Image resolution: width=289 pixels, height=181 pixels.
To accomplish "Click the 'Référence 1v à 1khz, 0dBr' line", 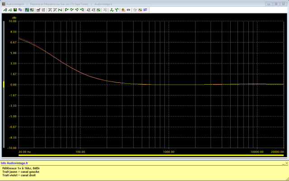I will point(21,168).
